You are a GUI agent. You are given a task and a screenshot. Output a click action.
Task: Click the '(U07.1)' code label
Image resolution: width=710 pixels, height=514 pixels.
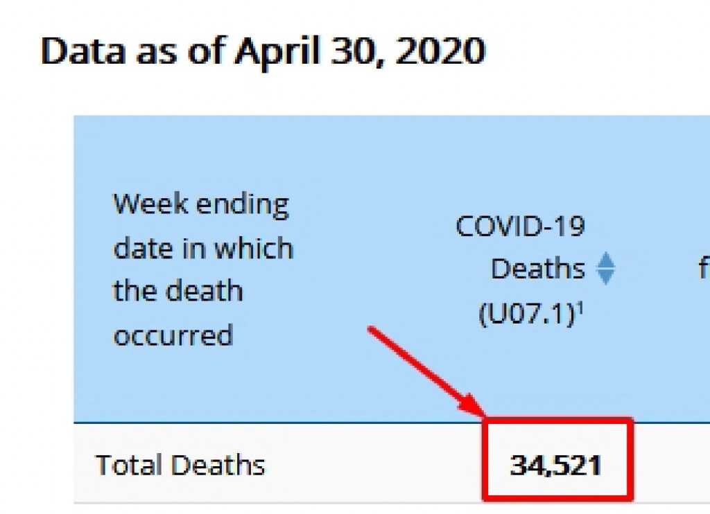point(526,314)
